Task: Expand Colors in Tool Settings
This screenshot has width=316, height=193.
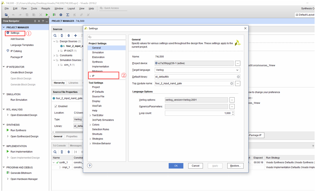Action: (x=90, y=125)
